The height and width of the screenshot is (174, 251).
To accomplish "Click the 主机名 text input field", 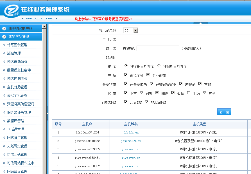I will [155, 39].
